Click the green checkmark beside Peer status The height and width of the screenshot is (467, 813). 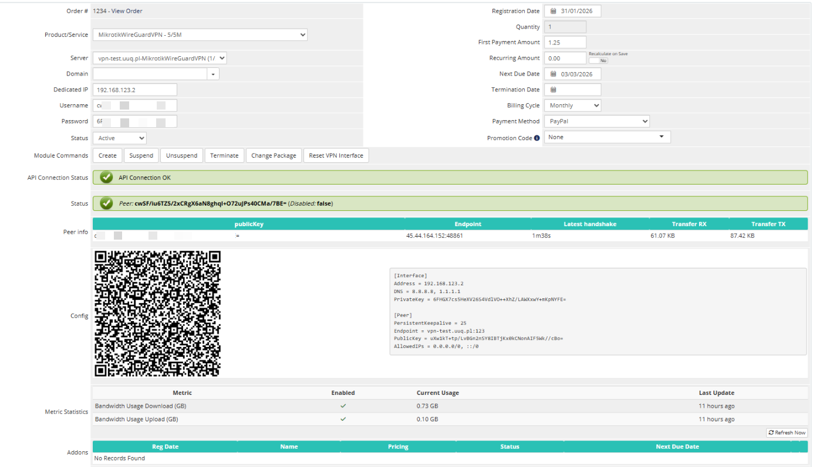(106, 203)
